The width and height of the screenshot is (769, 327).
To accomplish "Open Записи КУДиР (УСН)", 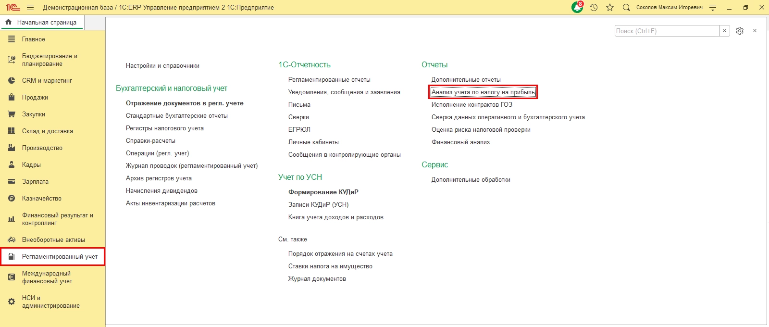I will point(319,204).
